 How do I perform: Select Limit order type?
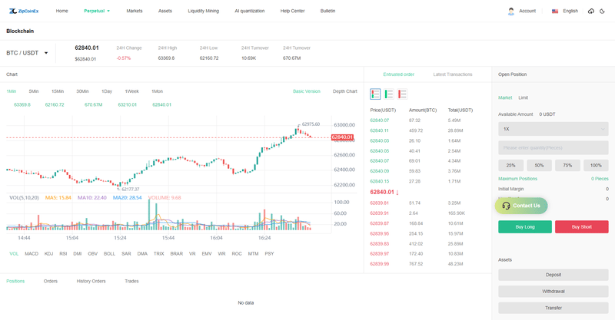click(x=523, y=97)
